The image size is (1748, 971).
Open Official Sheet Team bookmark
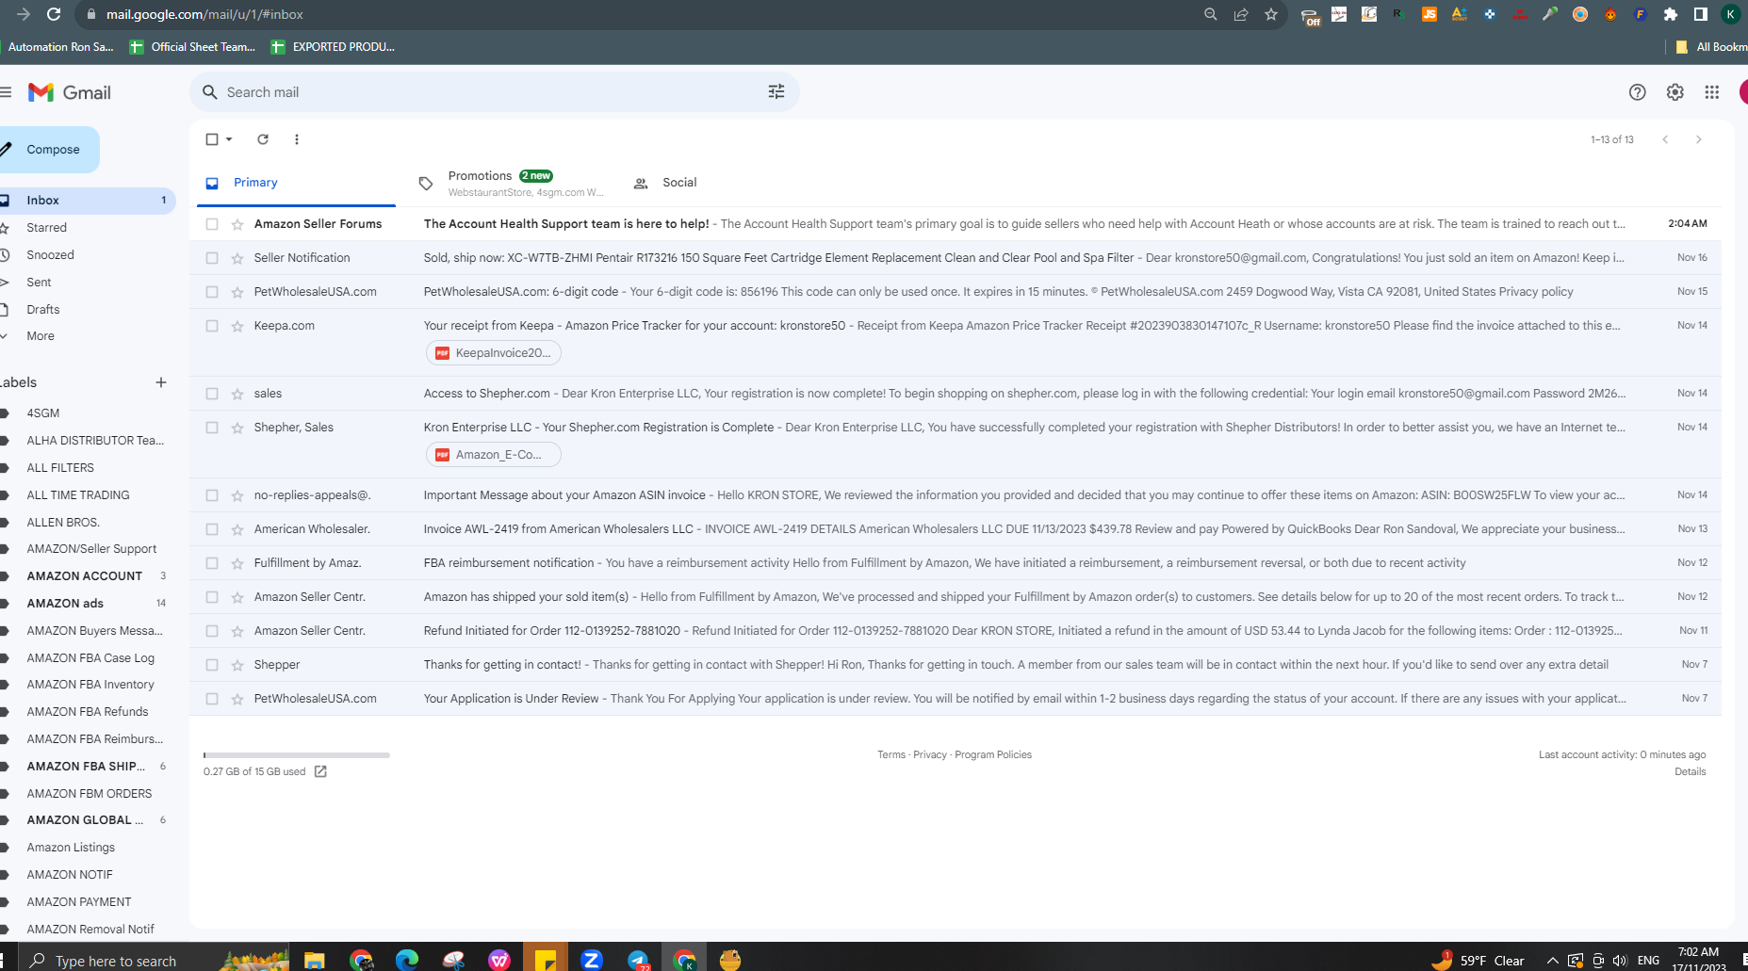(193, 47)
